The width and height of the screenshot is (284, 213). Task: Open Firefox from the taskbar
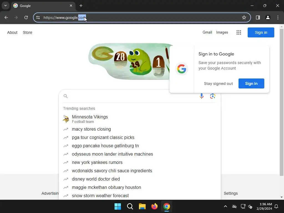pyautogui.click(x=154, y=206)
